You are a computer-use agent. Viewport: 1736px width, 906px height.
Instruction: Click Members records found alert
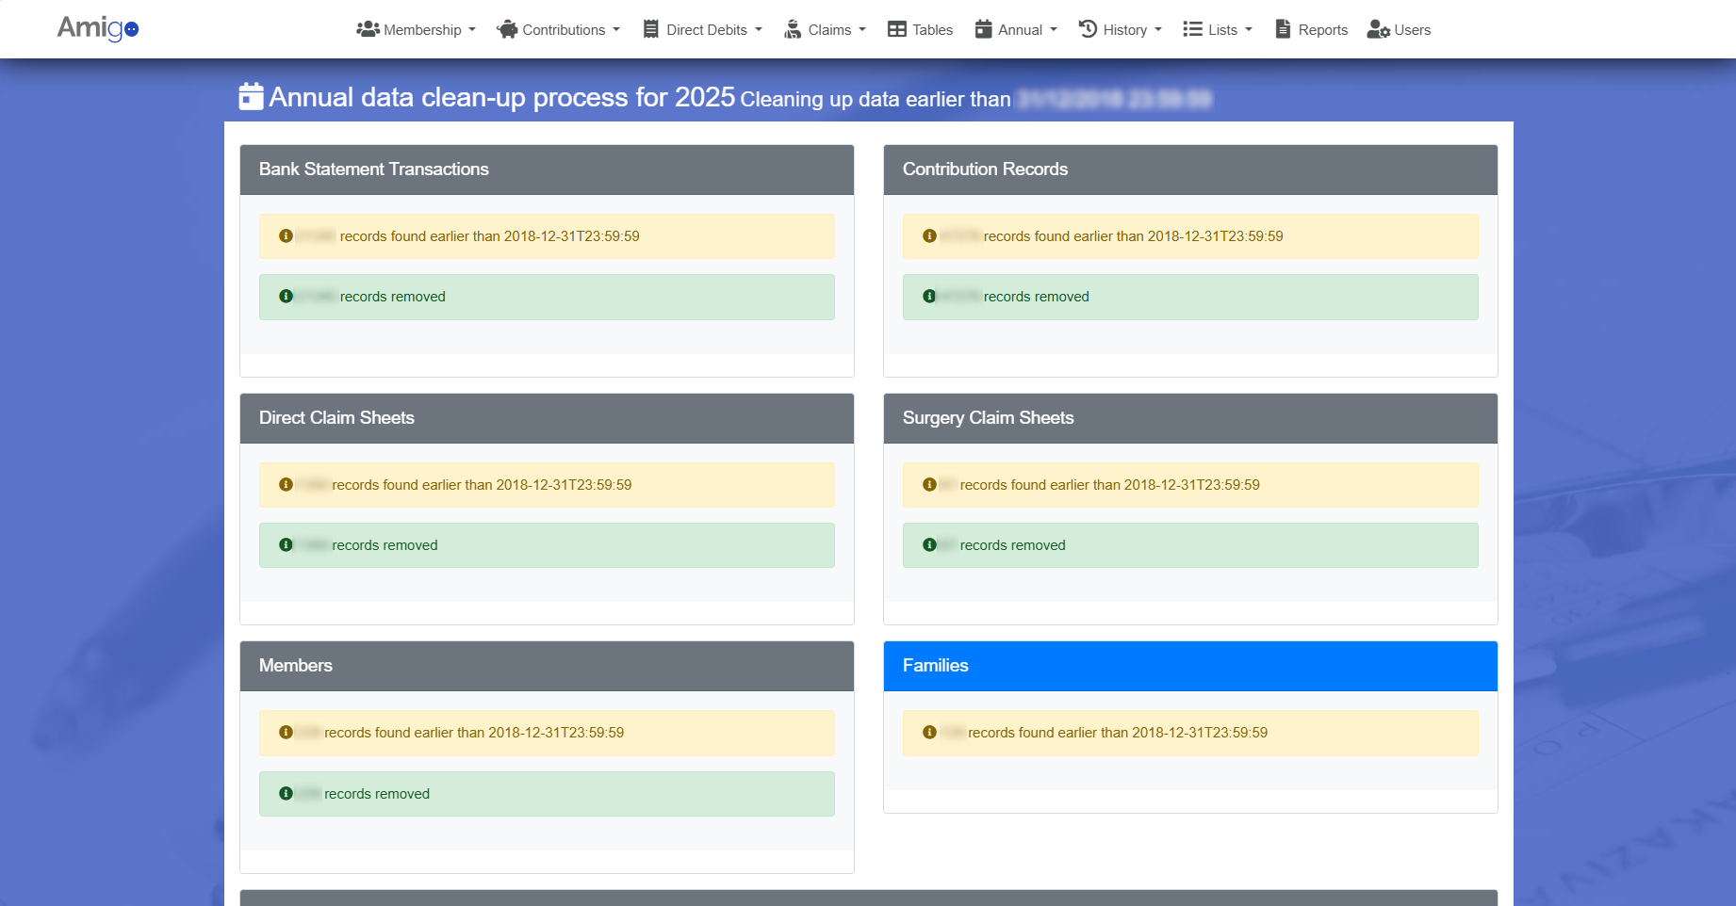point(547,733)
